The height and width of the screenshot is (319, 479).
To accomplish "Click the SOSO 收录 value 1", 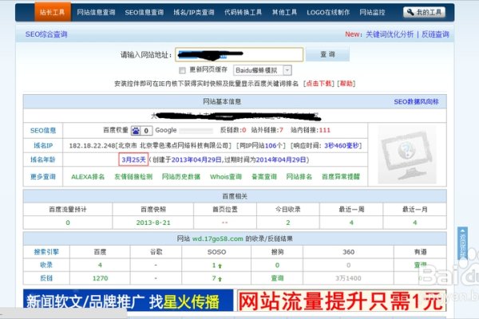I will (214, 266).
